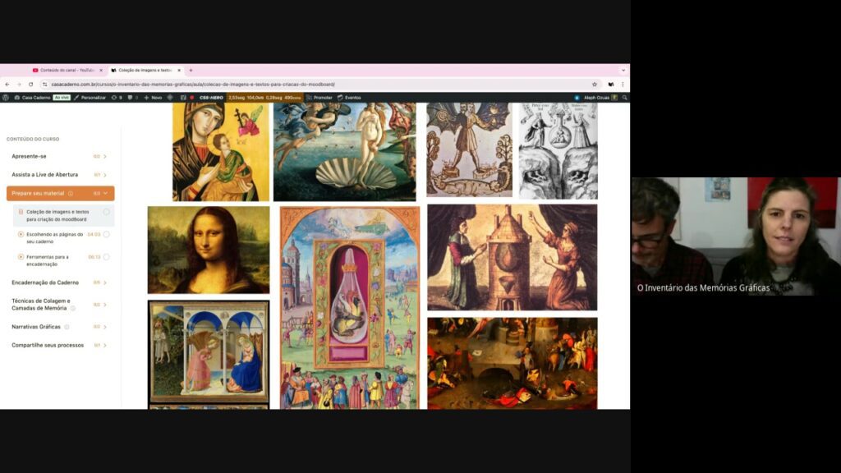Viewport: 841px width, 473px height.
Task: Click the browser back arrow
Action: (x=7, y=84)
